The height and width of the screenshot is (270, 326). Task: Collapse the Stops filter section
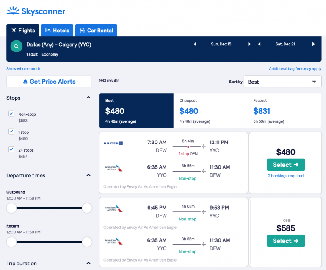click(88, 98)
